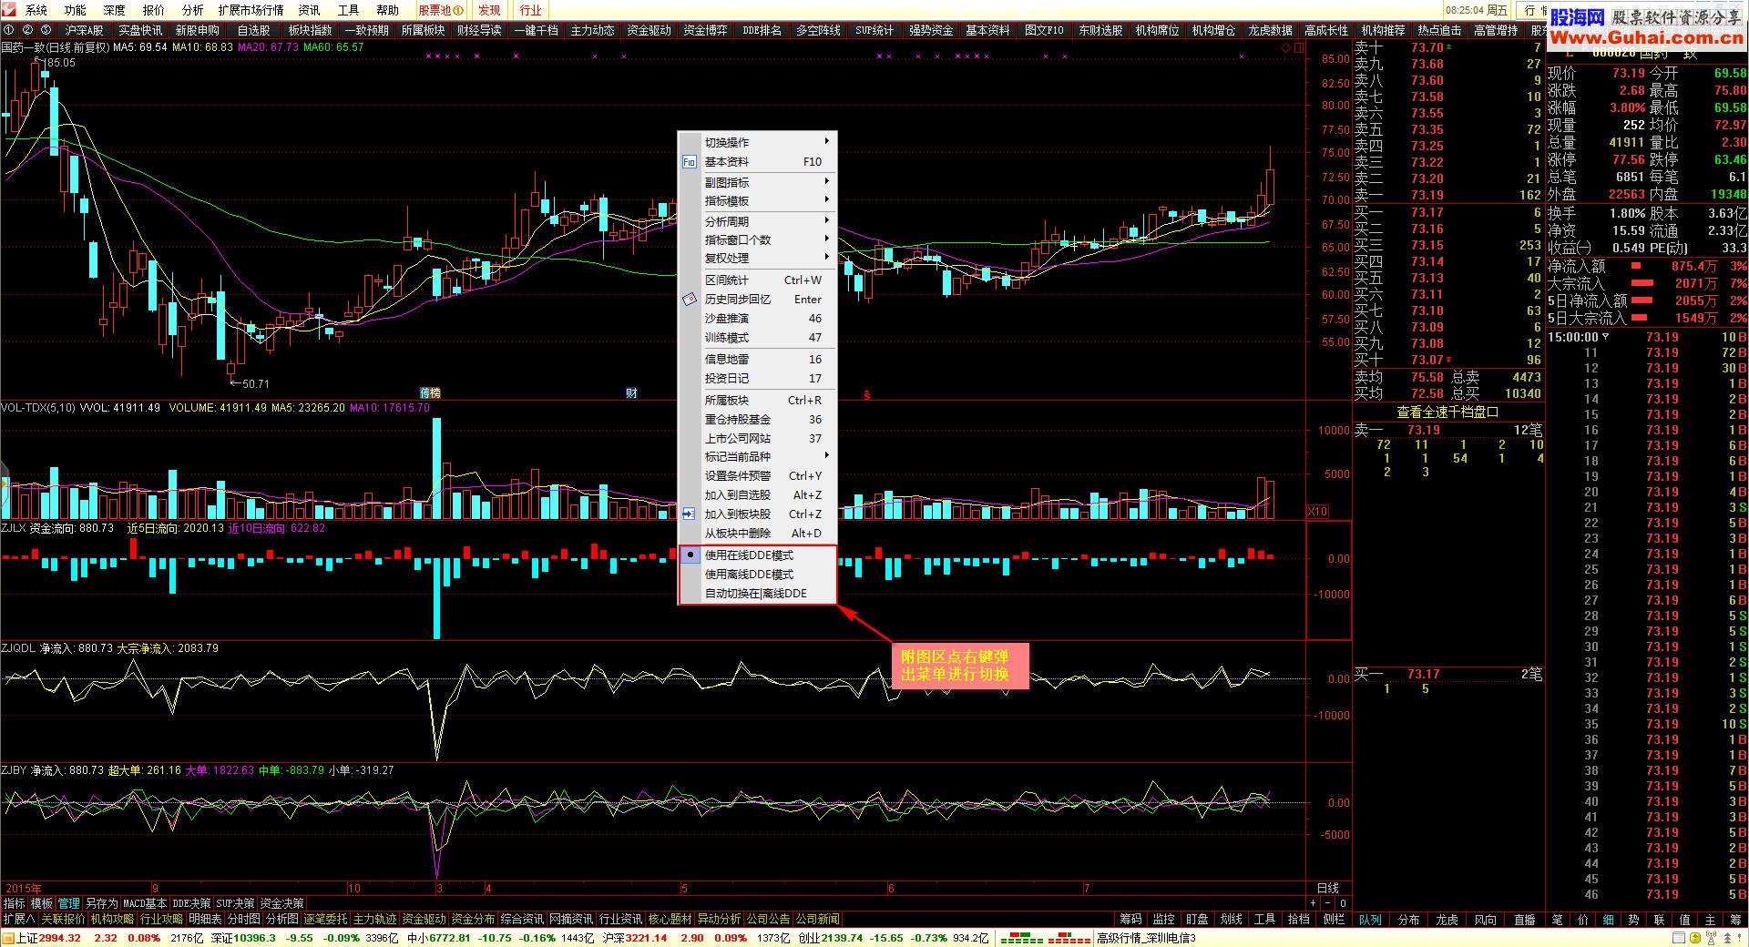Viewport: 1749px width, 947px height.
Task: Expand the 复权处理 submenu
Action: coord(758,259)
